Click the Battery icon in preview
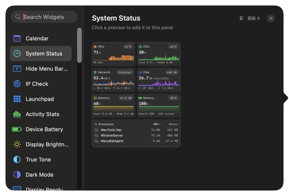The image size is (289, 196). pyautogui.click(x=140, y=98)
